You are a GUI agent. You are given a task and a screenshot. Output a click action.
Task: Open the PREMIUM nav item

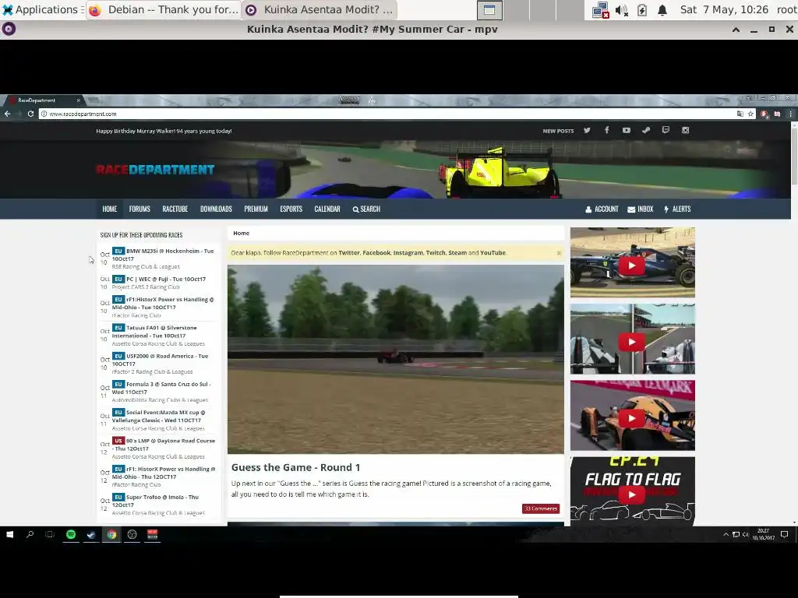pyautogui.click(x=256, y=209)
